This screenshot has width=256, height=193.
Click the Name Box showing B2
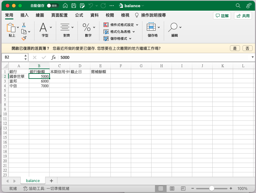coord(13,57)
